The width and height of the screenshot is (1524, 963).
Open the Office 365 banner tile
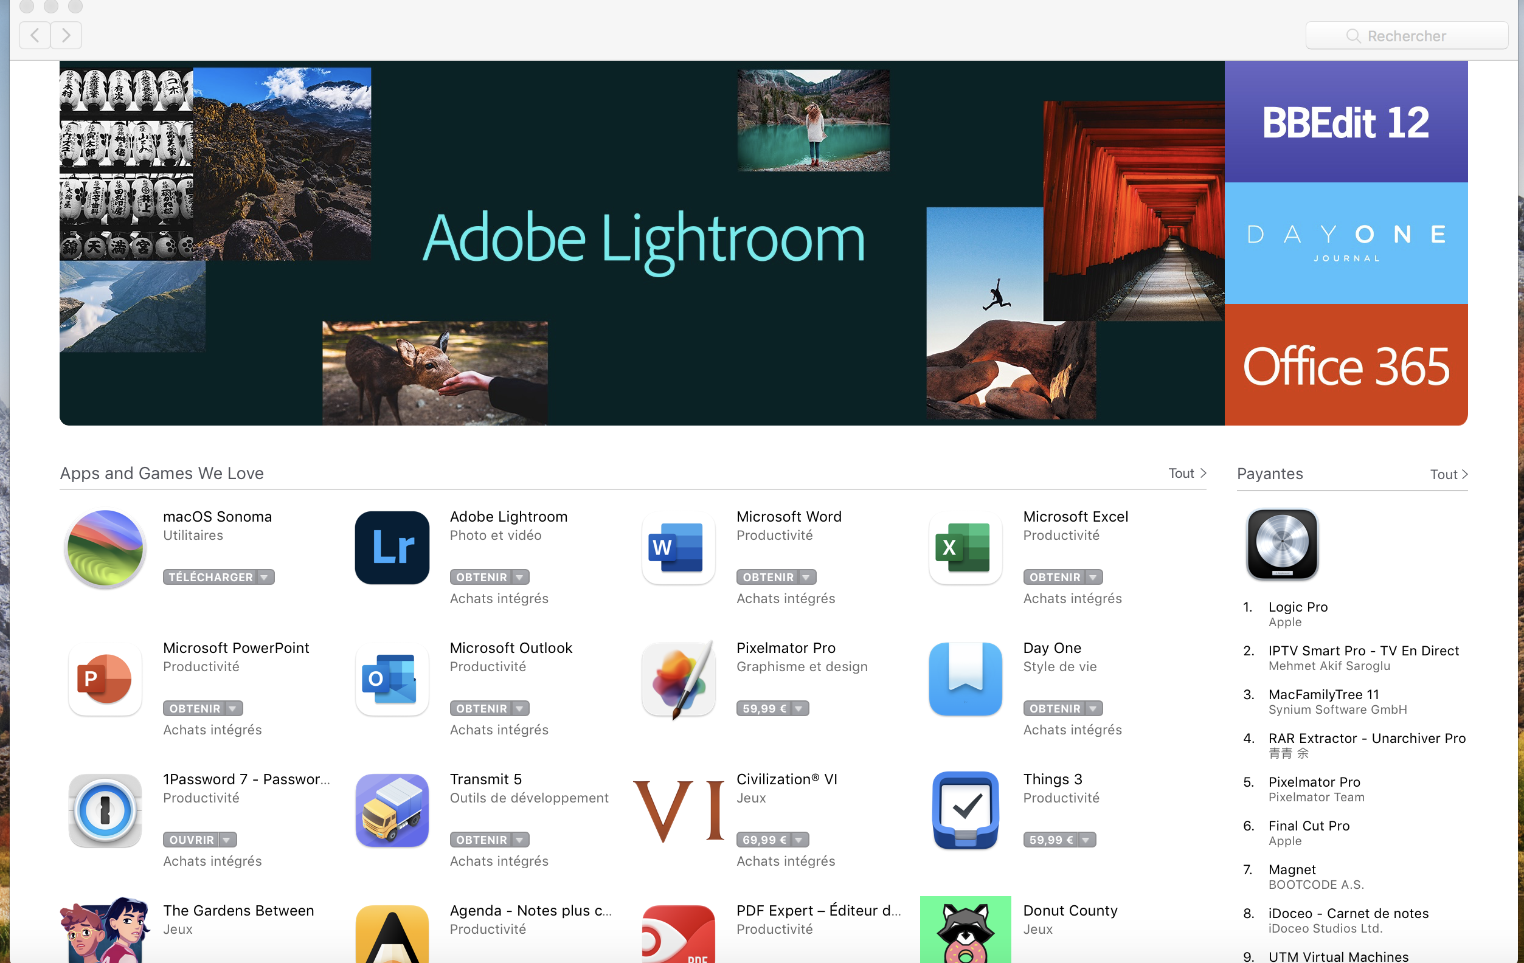[x=1346, y=365]
